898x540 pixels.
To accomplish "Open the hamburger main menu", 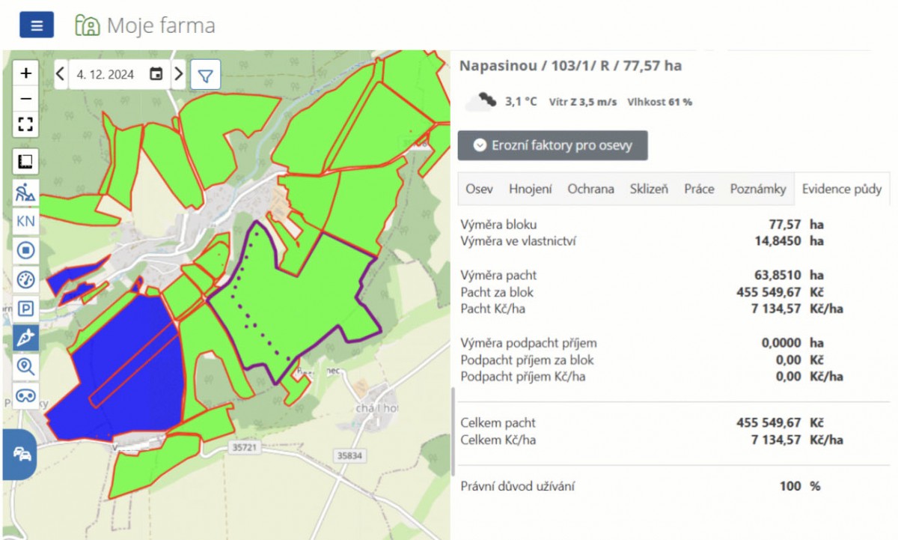I will point(37,25).
